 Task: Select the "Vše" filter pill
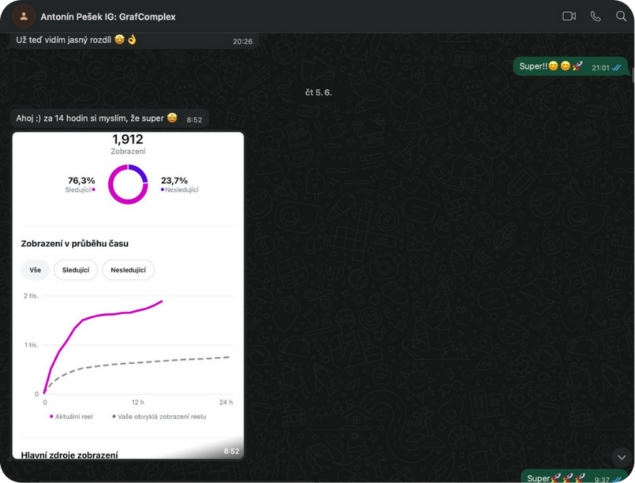(x=35, y=270)
